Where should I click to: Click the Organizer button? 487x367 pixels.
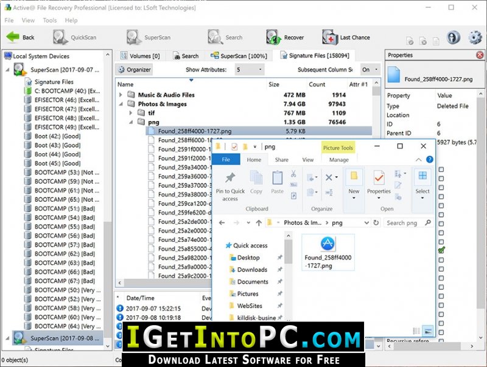(135, 69)
